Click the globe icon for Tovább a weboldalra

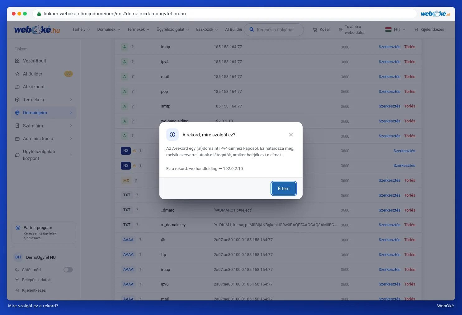point(340,30)
